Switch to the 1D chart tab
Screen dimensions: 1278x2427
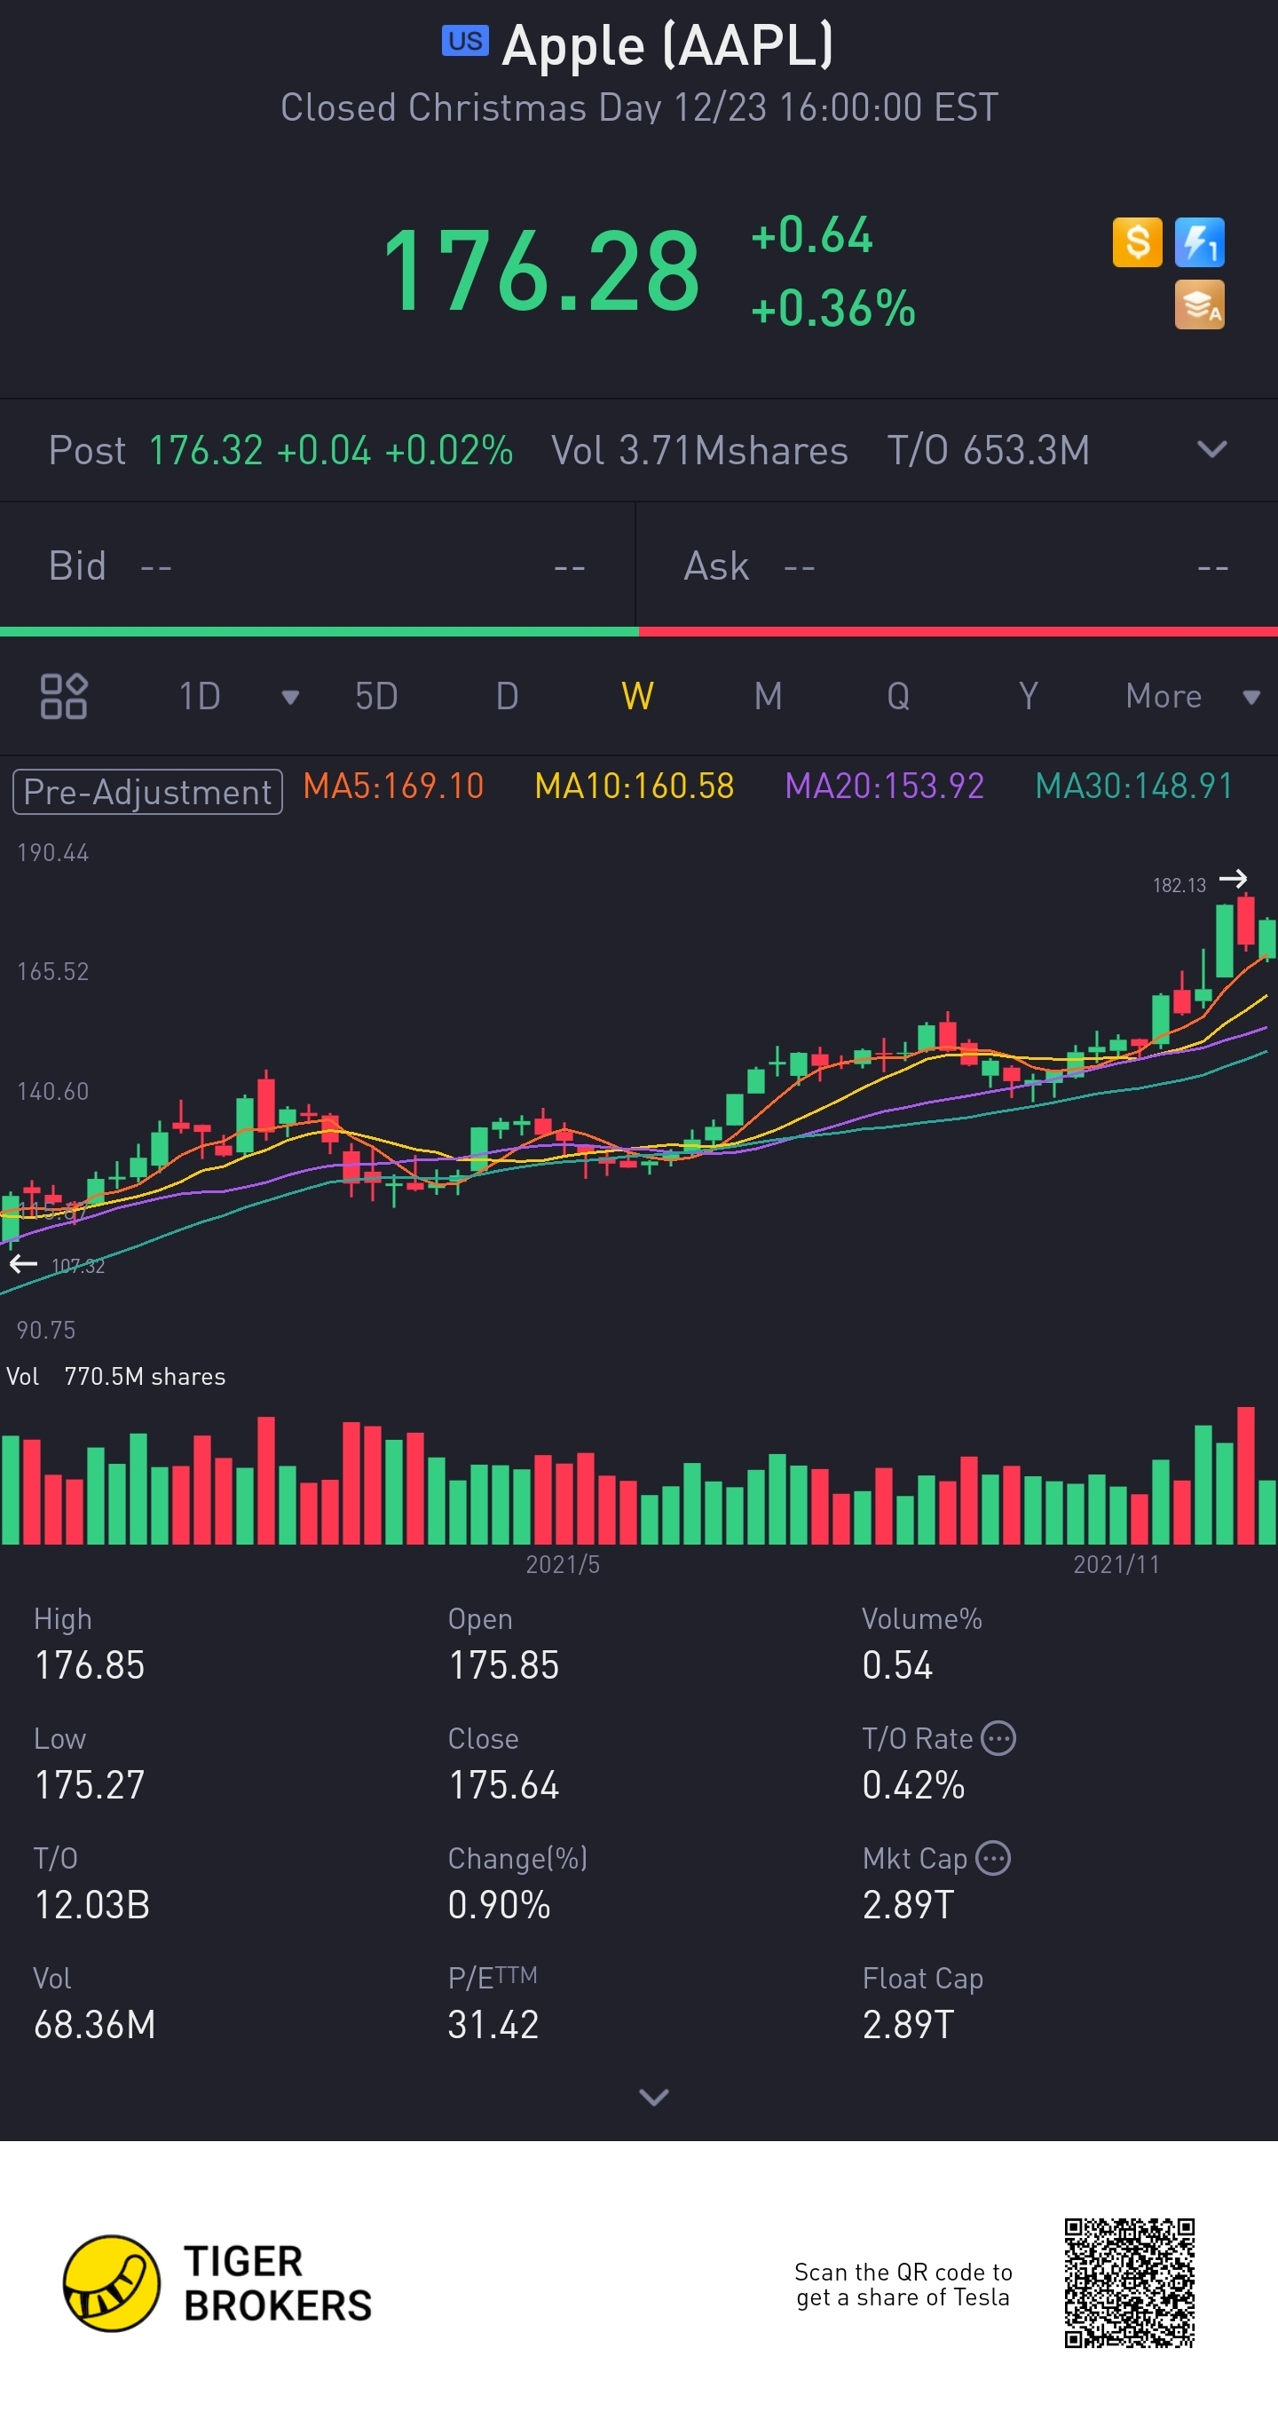tap(200, 696)
